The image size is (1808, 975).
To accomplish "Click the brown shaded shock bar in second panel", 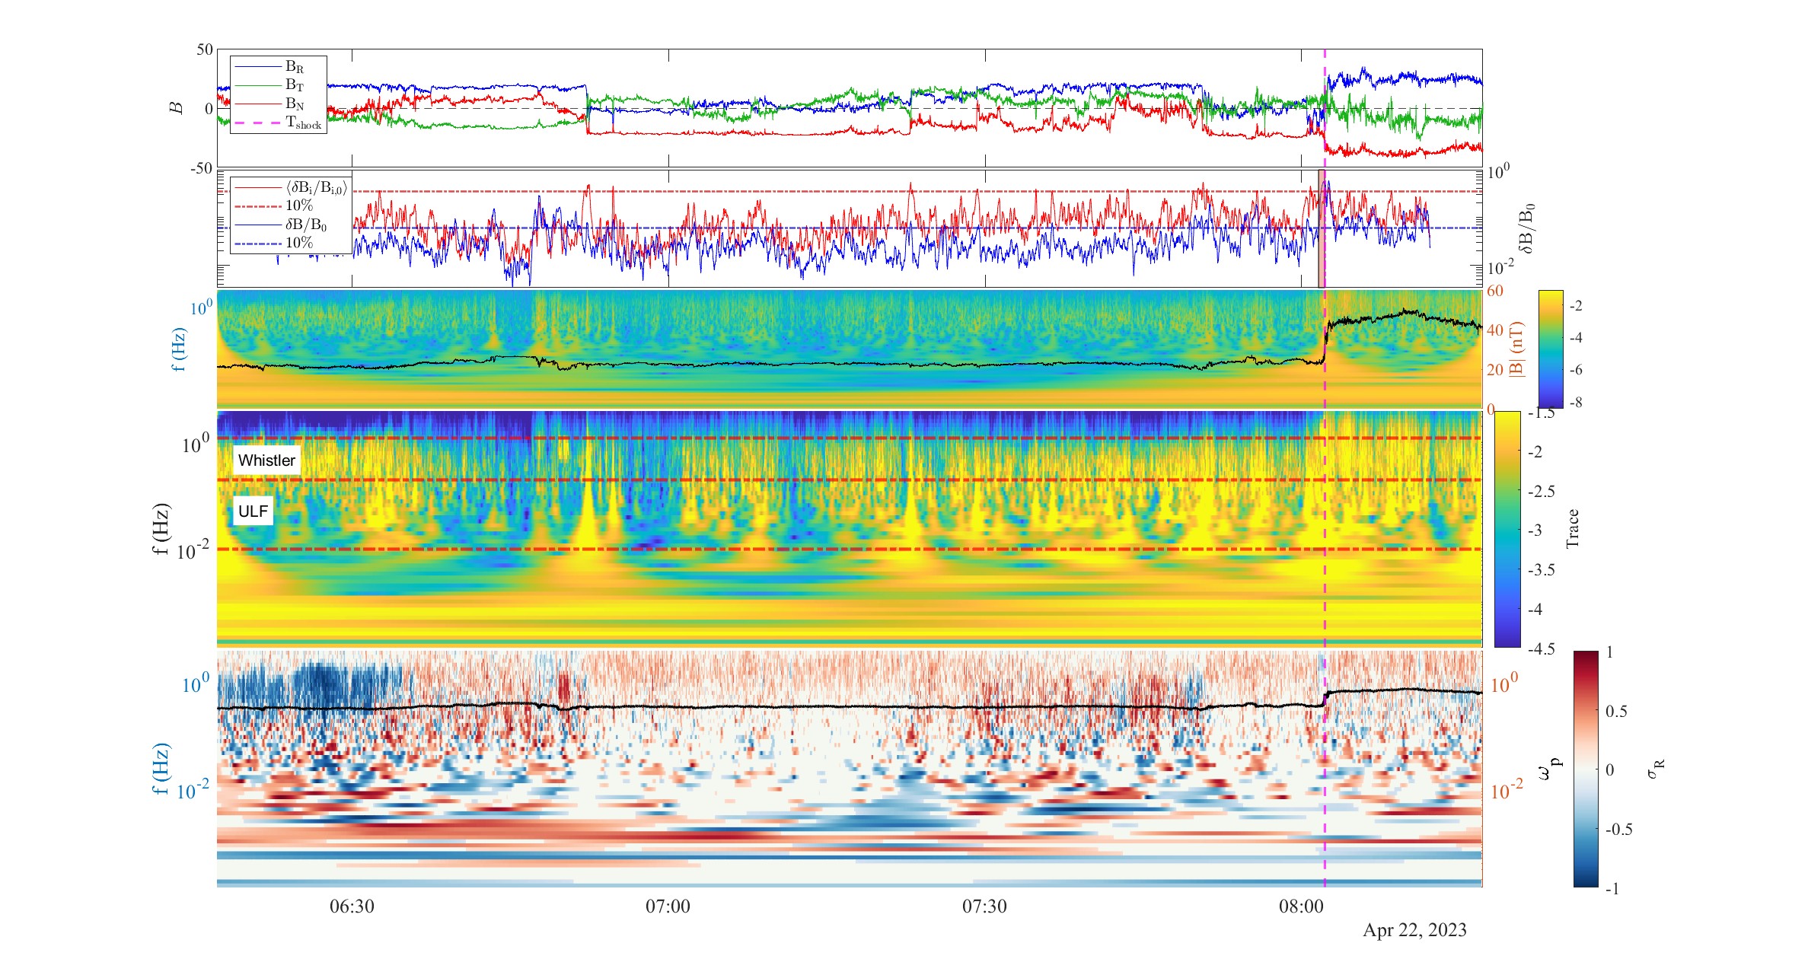I will coord(1322,228).
